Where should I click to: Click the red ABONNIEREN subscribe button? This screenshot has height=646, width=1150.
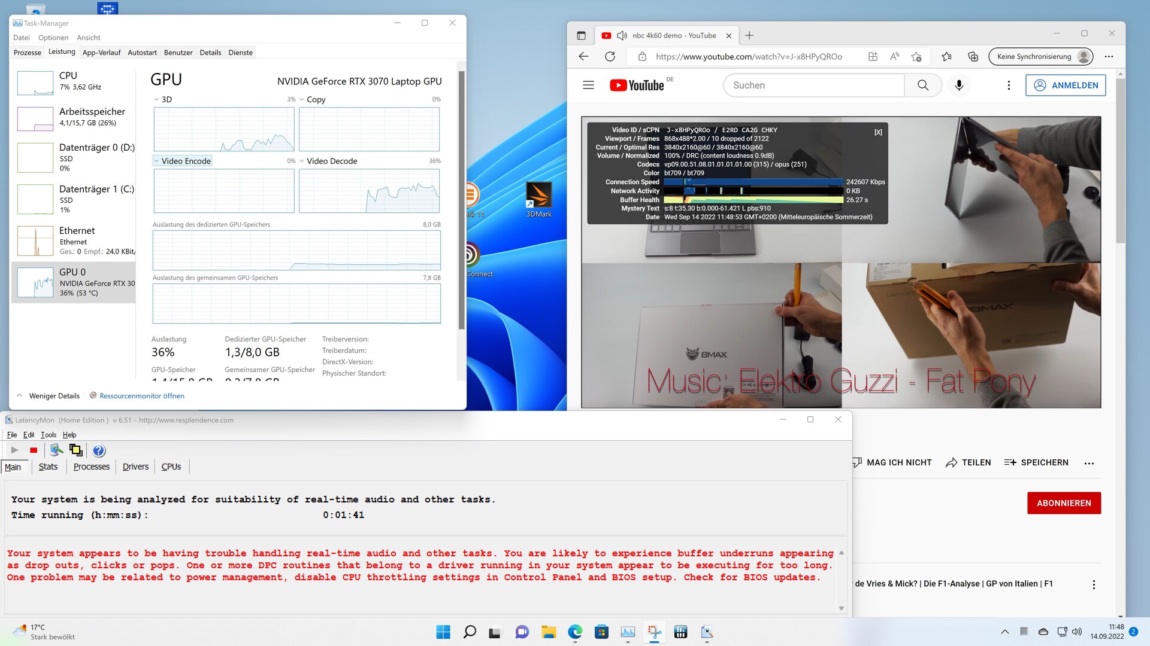(1064, 503)
